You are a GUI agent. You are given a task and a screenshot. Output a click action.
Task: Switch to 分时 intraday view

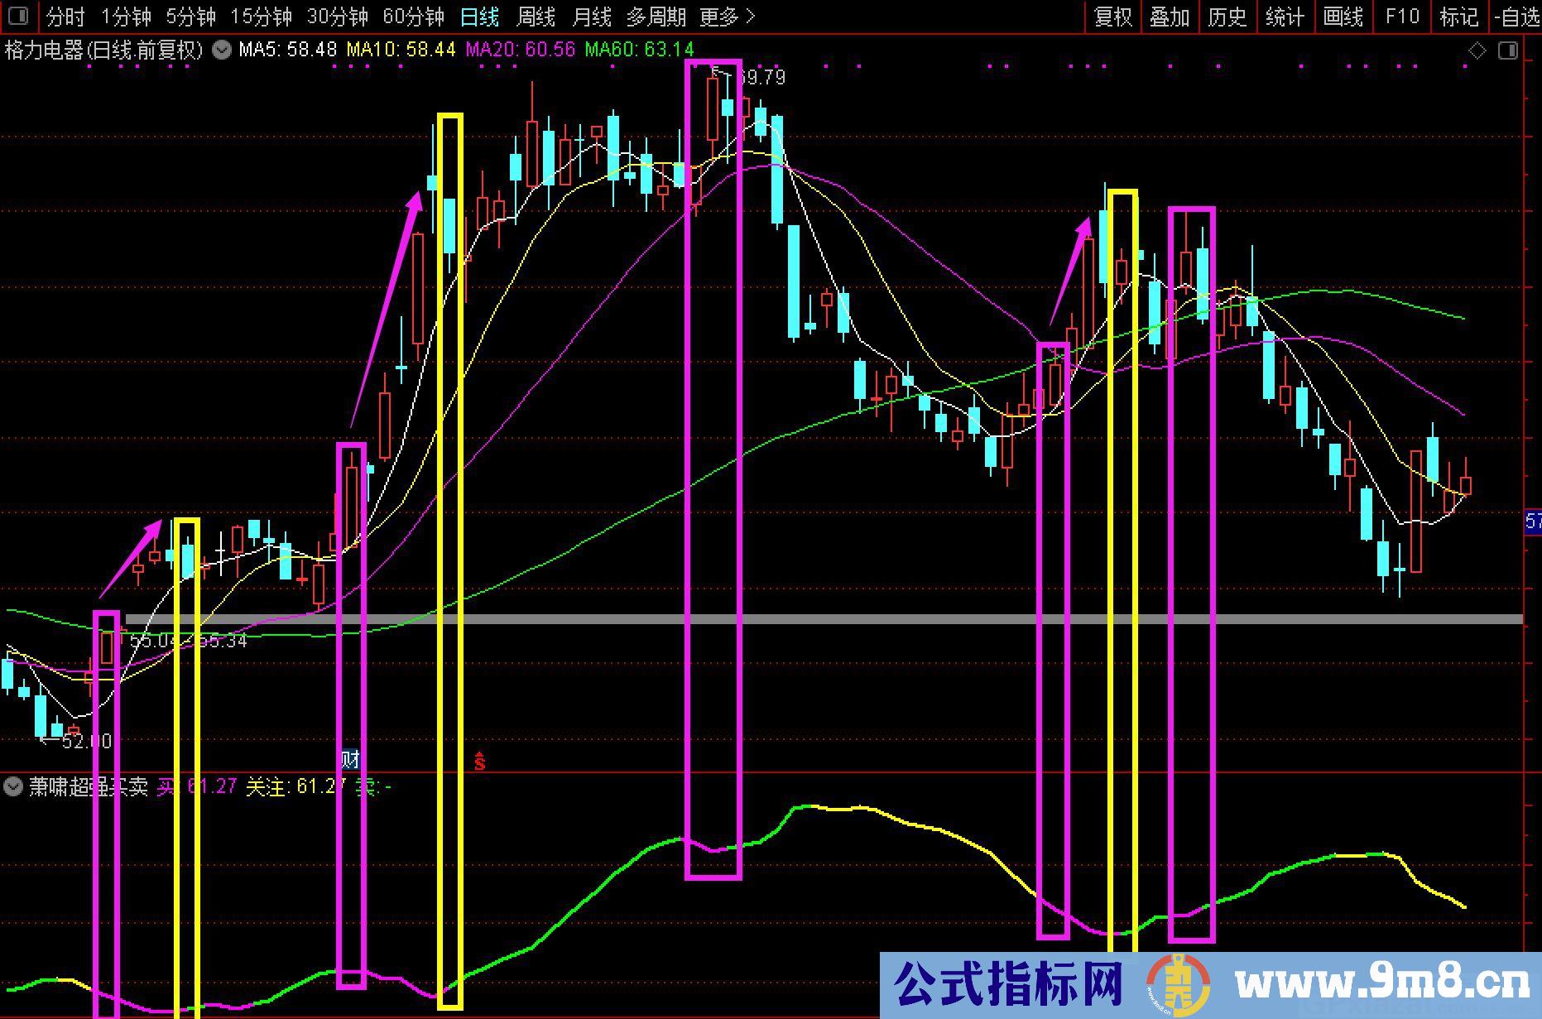(65, 17)
